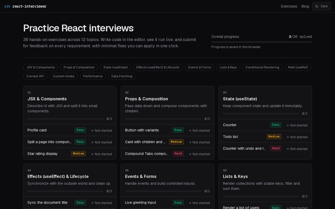Open Sync the document title exercise

[x=70, y=202]
